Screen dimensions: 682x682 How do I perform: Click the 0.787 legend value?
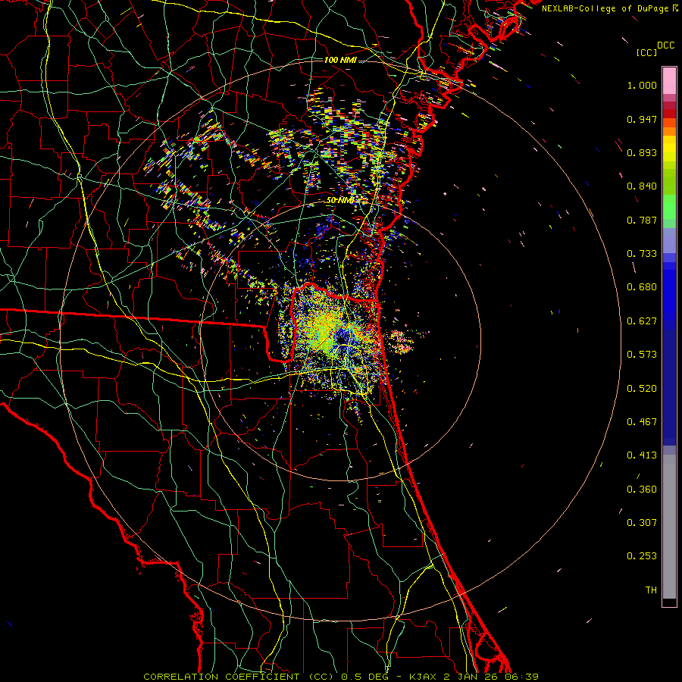pos(642,220)
